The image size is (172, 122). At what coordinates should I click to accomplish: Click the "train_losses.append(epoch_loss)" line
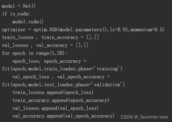pyautogui.click(x=53, y=93)
